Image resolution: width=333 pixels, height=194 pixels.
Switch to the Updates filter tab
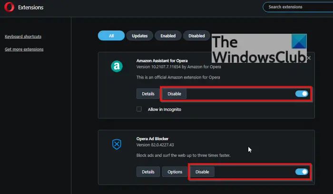(x=139, y=36)
